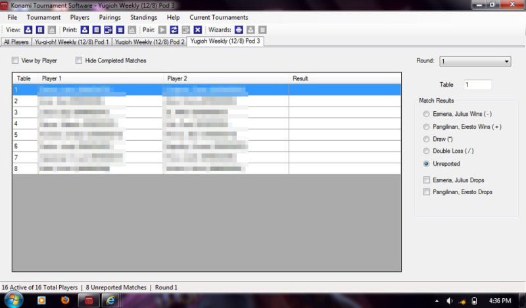526x308 pixels.
Task: Click the Print pairings icon next to Print players
Action: [97, 30]
